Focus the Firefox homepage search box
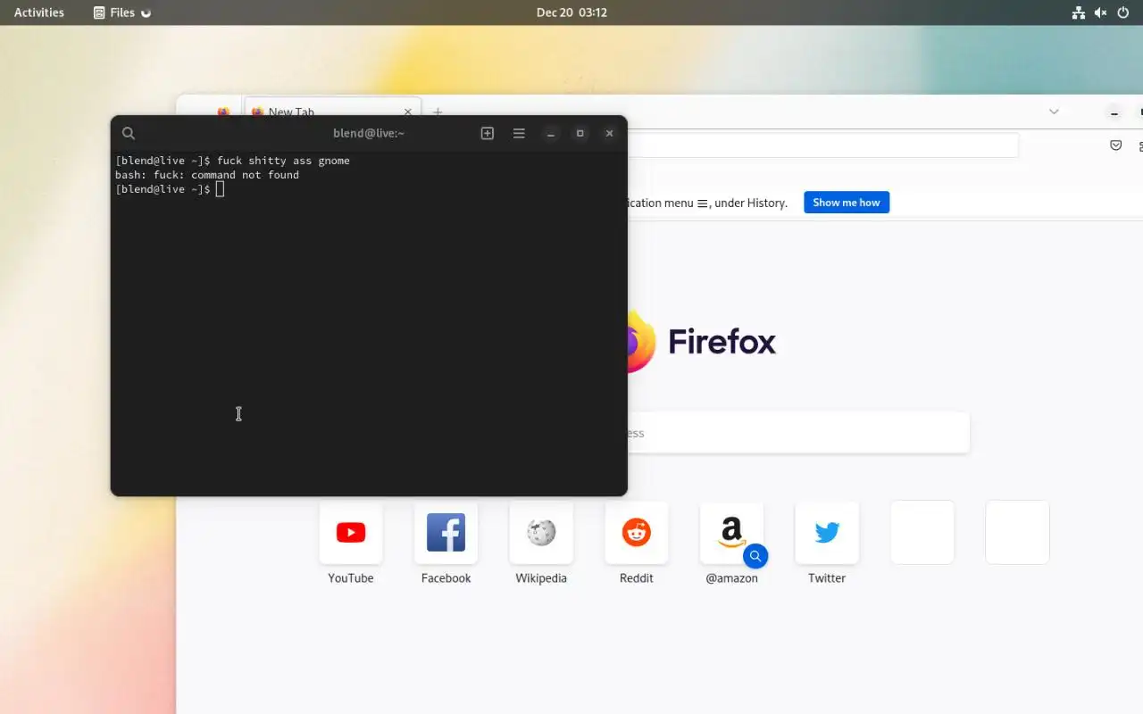 tap(797, 433)
